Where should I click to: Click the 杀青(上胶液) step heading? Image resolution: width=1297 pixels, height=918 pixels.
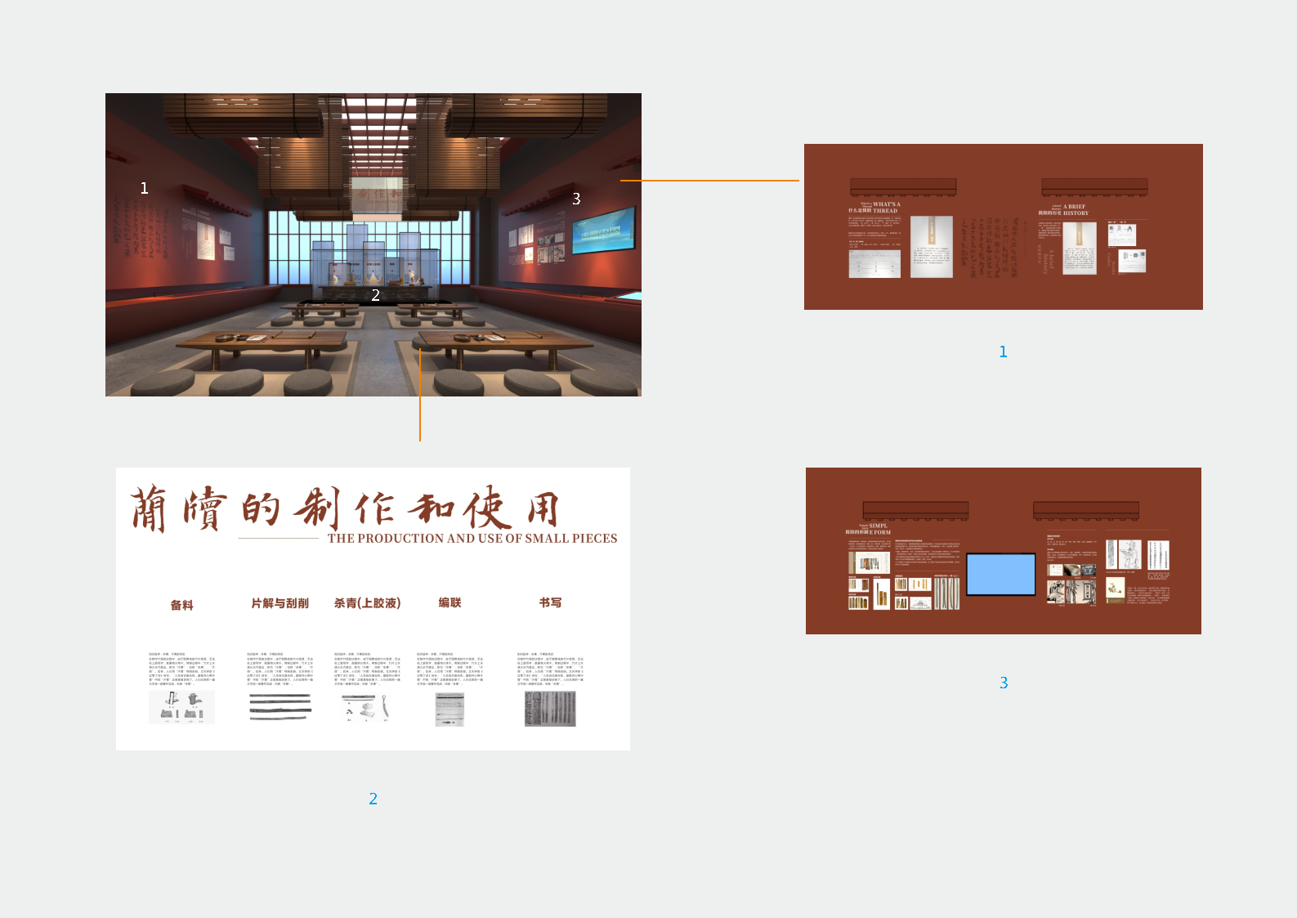[x=367, y=603]
